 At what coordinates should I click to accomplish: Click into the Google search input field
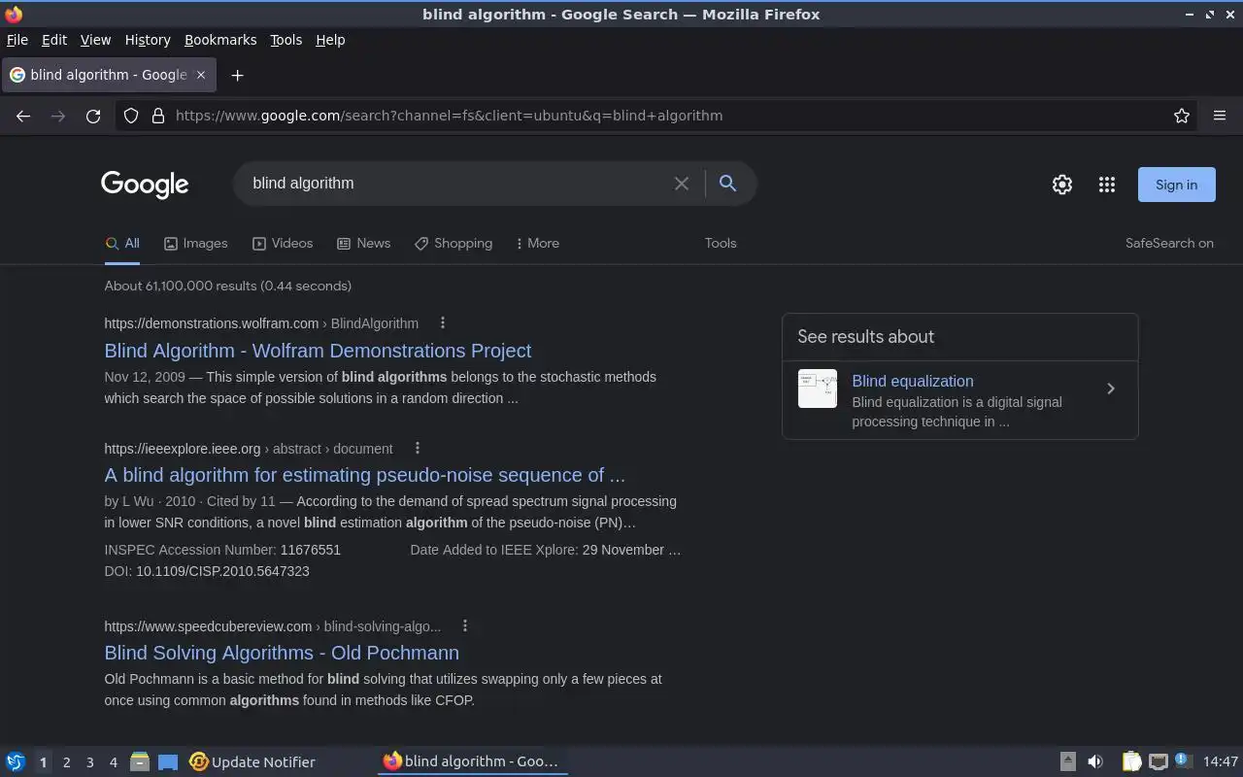pyautogui.click(x=456, y=184)
